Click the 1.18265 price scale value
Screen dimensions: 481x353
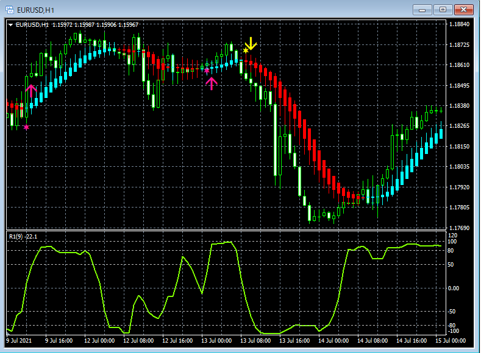459,126
